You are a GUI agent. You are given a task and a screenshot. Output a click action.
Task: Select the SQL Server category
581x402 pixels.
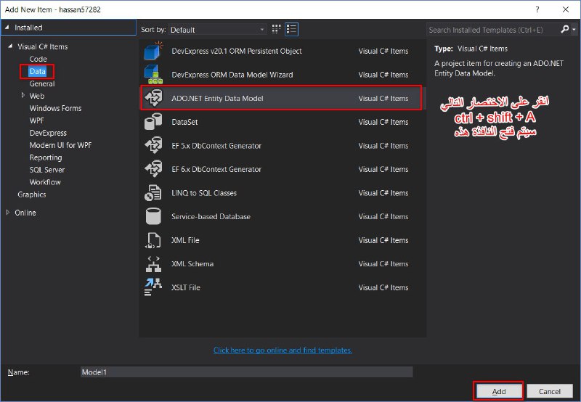[x=47, y=170]
